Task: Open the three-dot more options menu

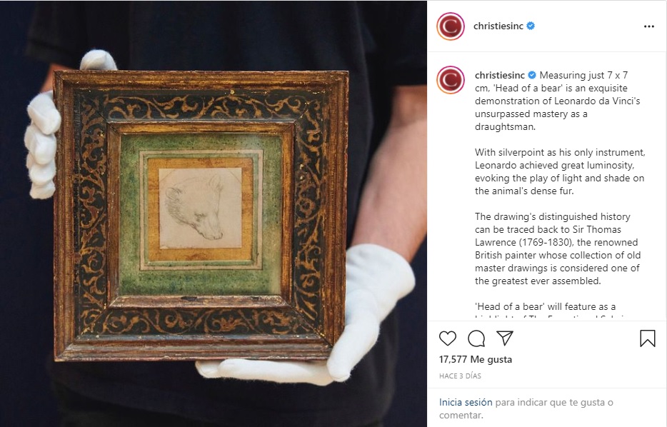Action: tap(648, 26)
